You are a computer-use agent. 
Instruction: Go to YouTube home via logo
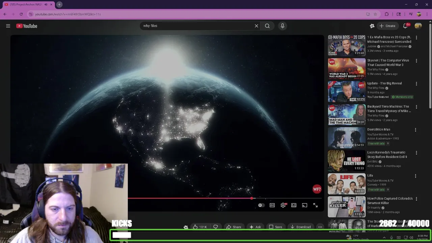[27, 26]
